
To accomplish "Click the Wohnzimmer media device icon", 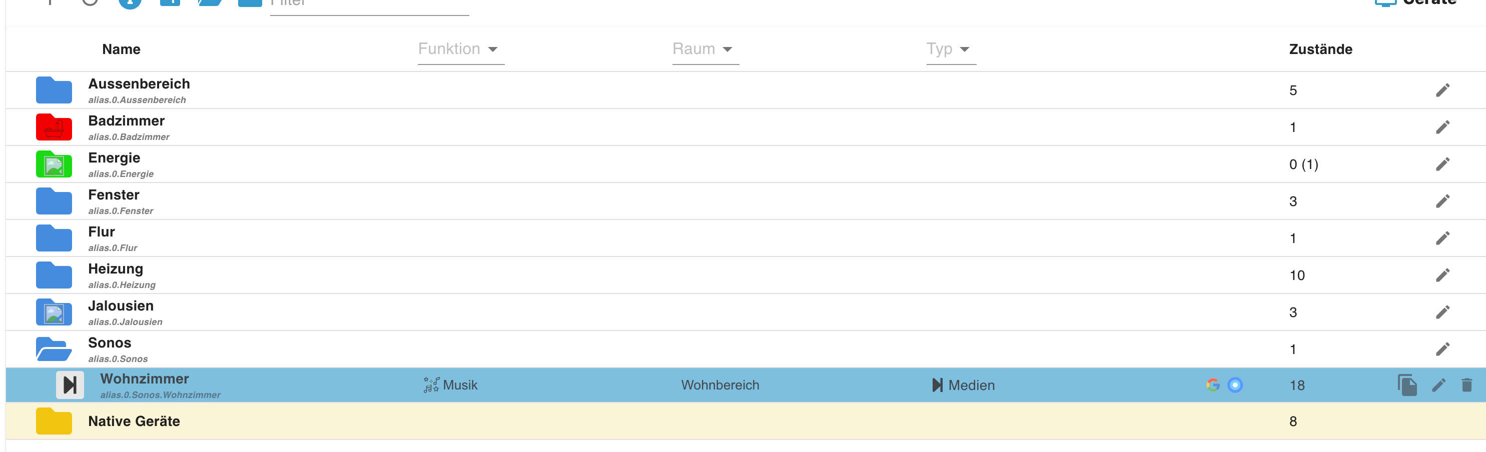I will click(x=70, y=384).
